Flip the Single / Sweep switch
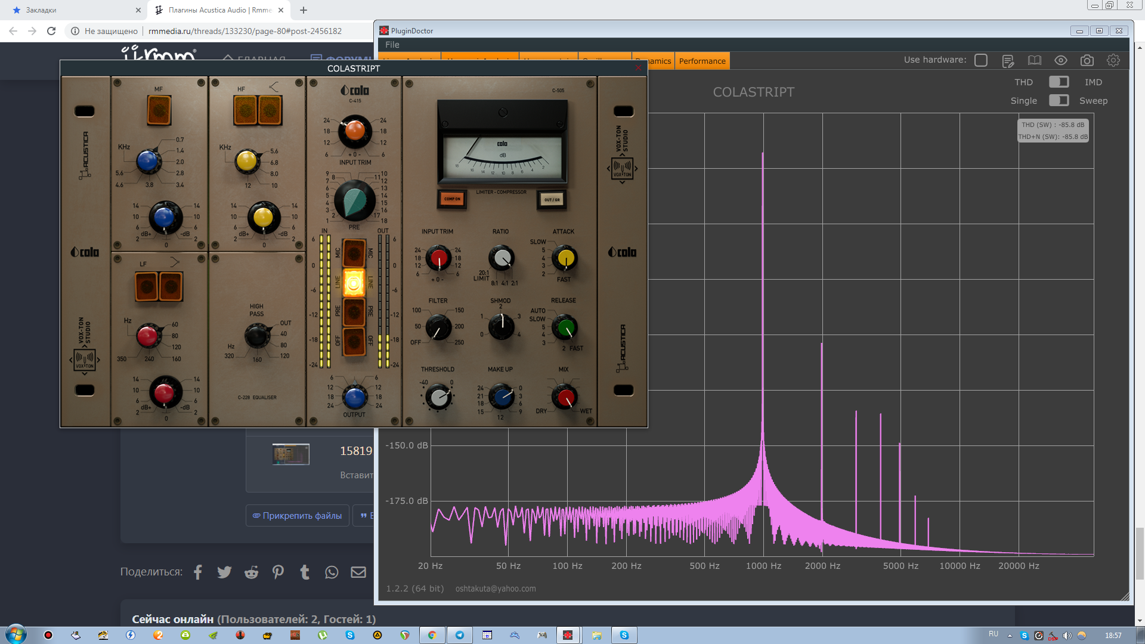 click(x=1059, y=100)
